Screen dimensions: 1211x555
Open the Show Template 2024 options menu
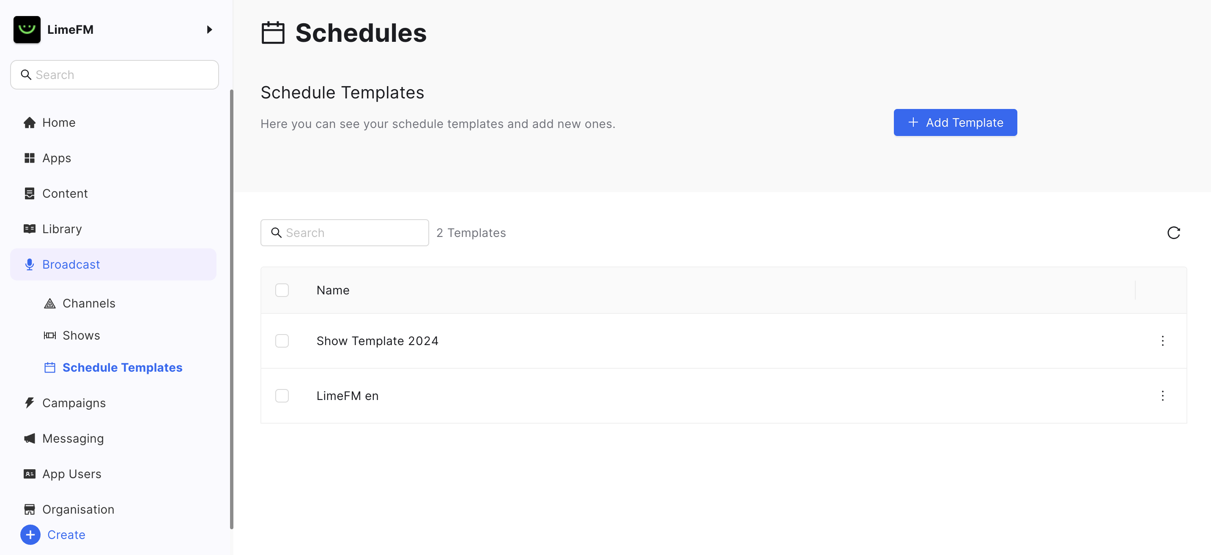tap(1162, 341)
